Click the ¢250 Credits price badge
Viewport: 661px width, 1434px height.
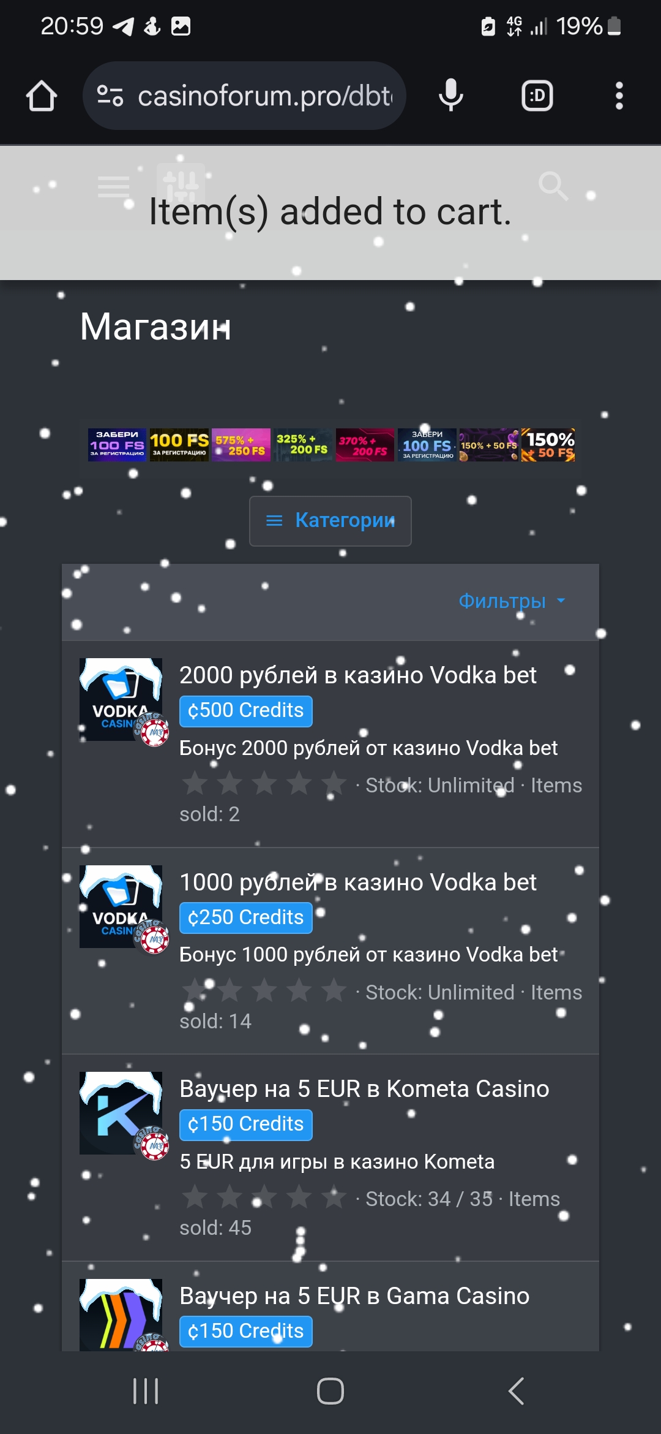[x=246, y=917]
